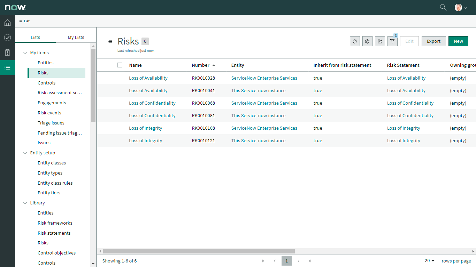This screenshot has height=267, width=476.
Task: Collapse the My items section
Action: click(25, 52)
